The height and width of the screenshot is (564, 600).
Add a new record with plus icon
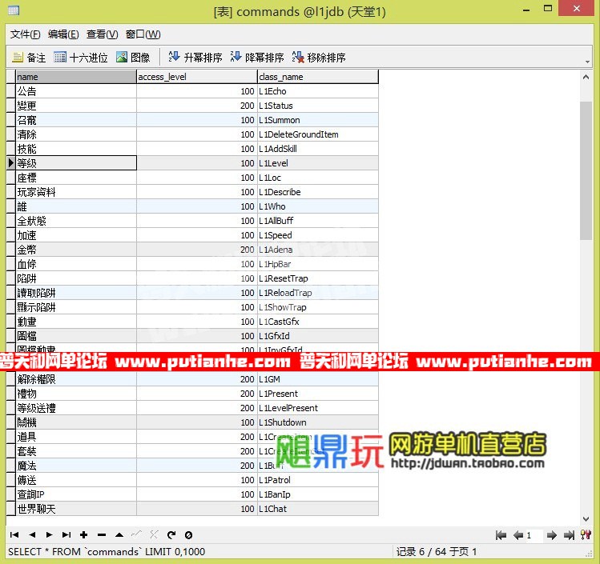point(84,535)
